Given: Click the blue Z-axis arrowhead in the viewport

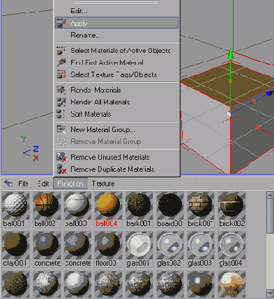Looking at the screenshot, I should click(270, 94).
